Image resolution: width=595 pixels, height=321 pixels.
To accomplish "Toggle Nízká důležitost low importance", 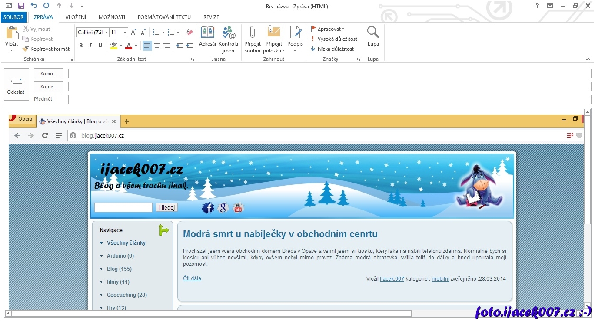I will (x=332, y=49).
